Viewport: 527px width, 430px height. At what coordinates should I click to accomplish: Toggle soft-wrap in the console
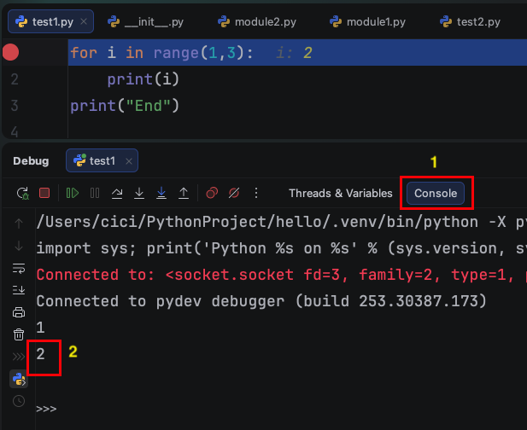(19, 268)
